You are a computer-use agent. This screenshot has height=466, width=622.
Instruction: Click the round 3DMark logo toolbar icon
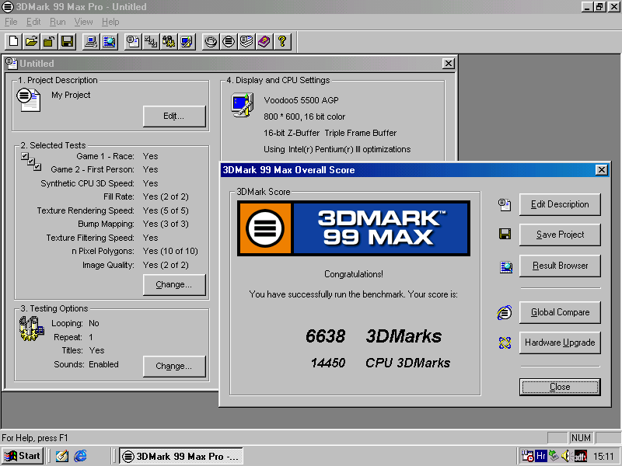coord(229,41)
